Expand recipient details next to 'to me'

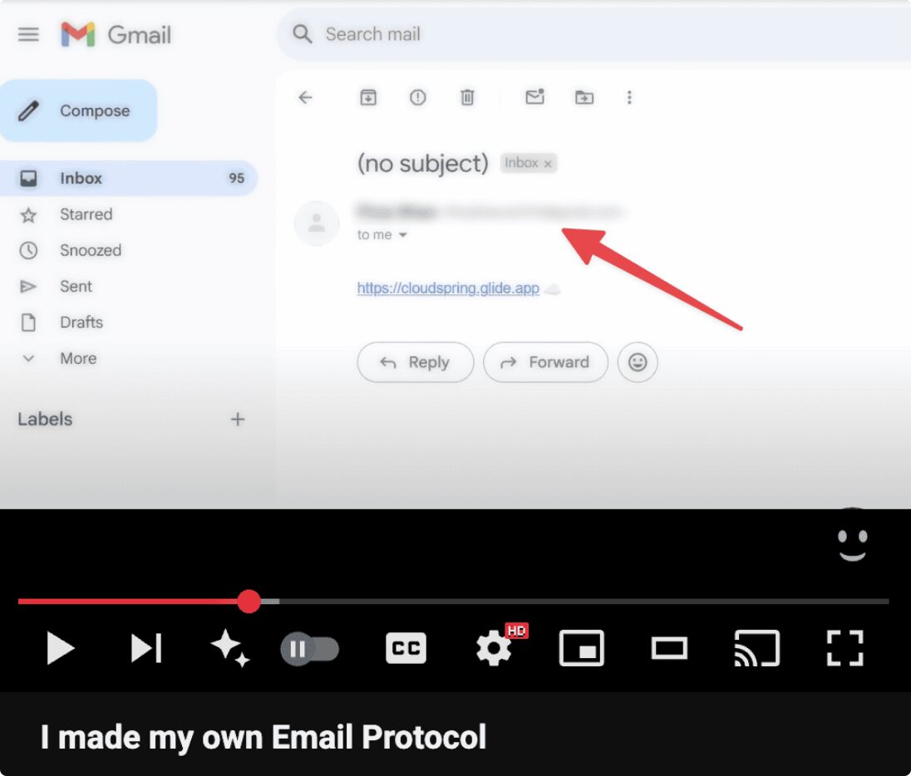coord(403,236)
